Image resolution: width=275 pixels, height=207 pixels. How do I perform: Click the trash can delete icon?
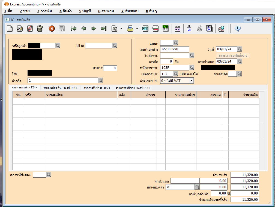pos(40,29)
